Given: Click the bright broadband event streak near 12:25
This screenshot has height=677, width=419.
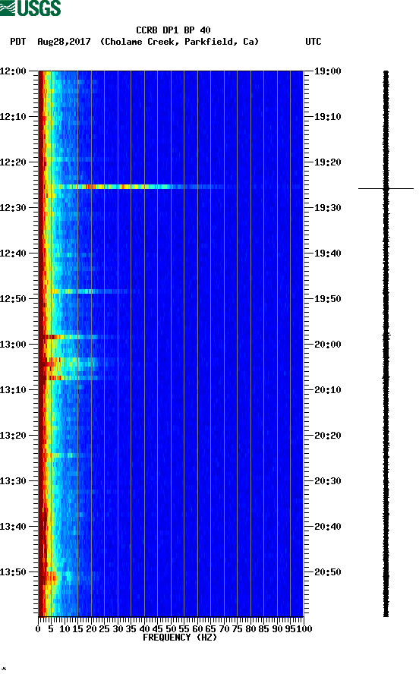Looking at the screenshot, I should coord(138,187).
